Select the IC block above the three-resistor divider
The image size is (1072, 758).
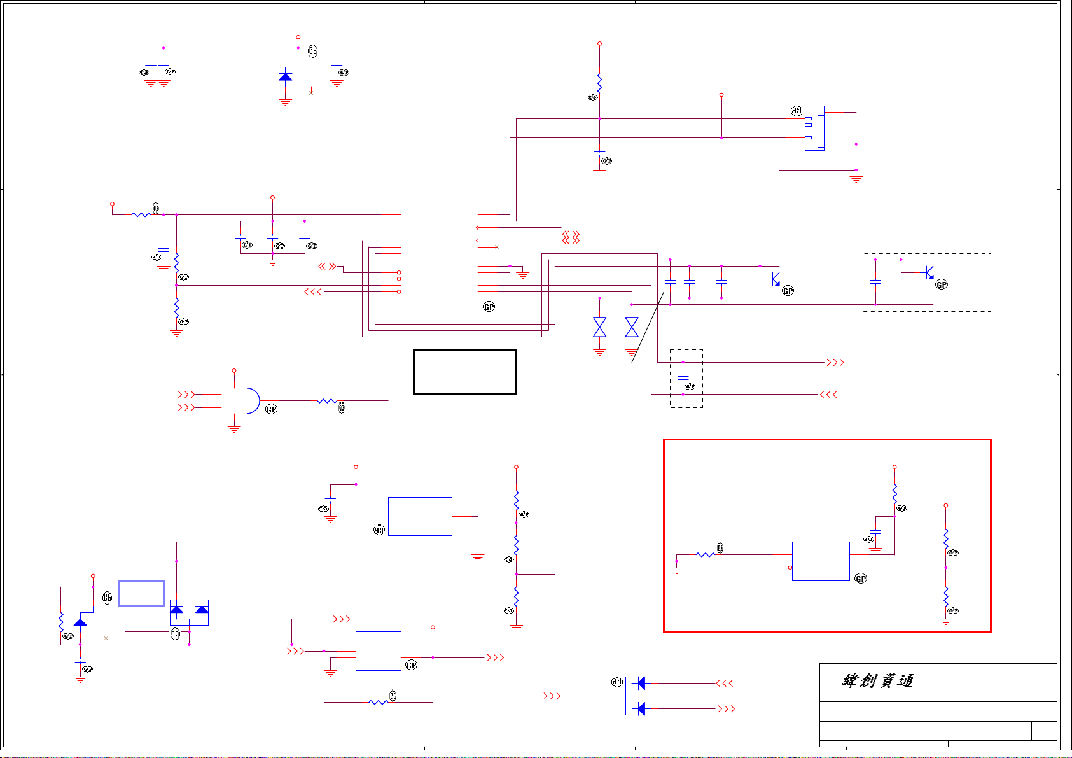click(x=420, y=516)
